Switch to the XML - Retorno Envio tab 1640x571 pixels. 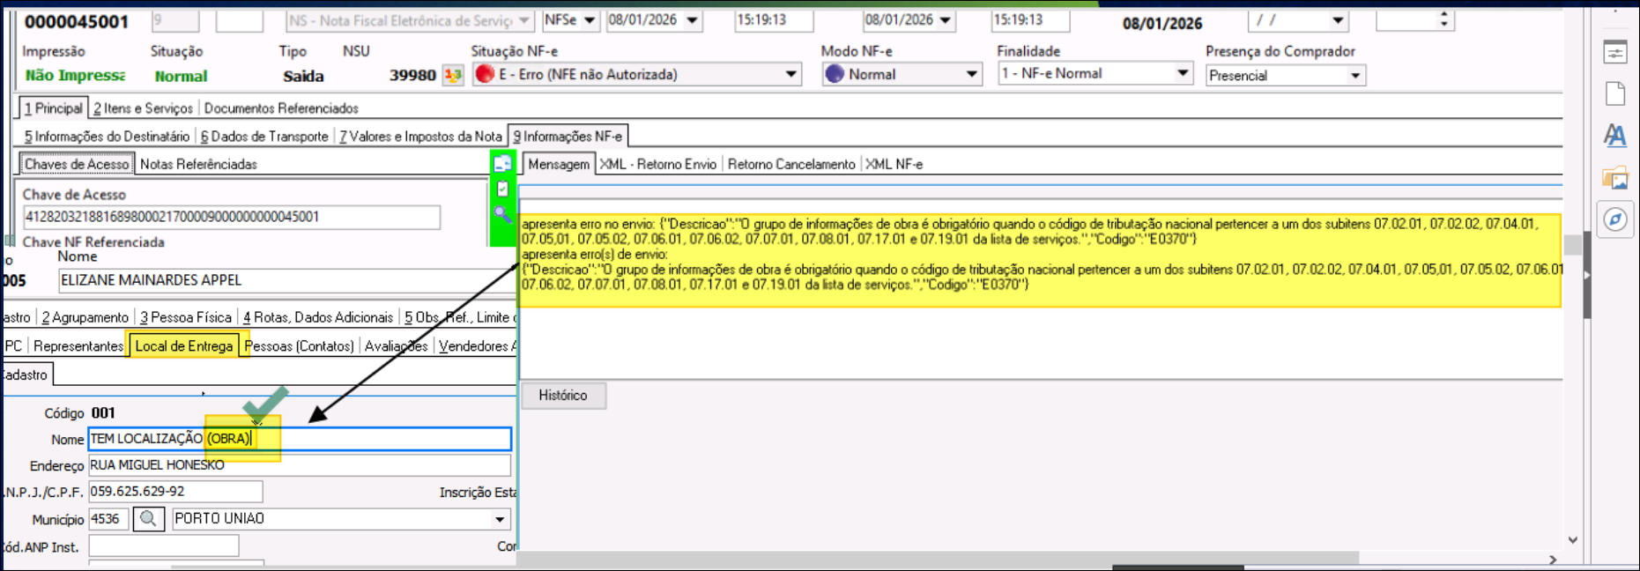[x=658, y=164]
